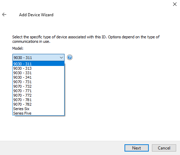Viewport: 180px width, 155px height.
Task: Click the blue help question mark icon
Action: pyautogui.click(x=70, y=57)
